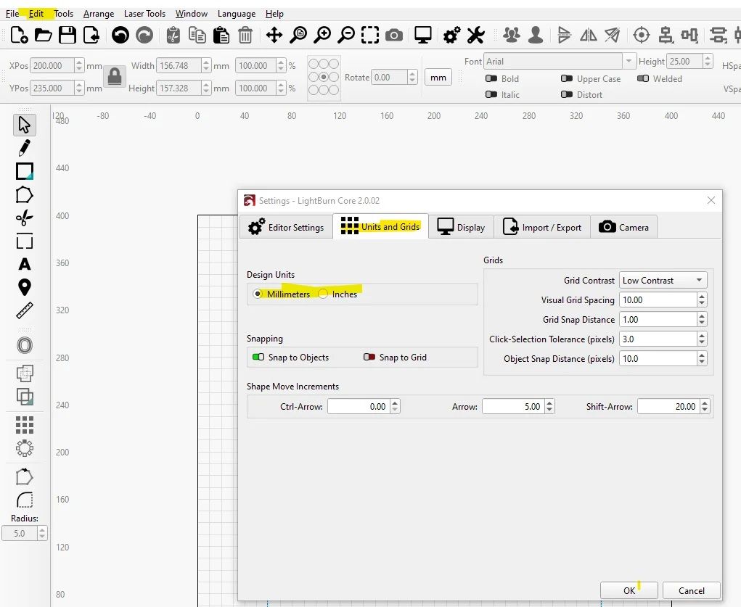Click the mm units toggle button
The width and height of the screenshot is (741, 607).
(438, 77)
